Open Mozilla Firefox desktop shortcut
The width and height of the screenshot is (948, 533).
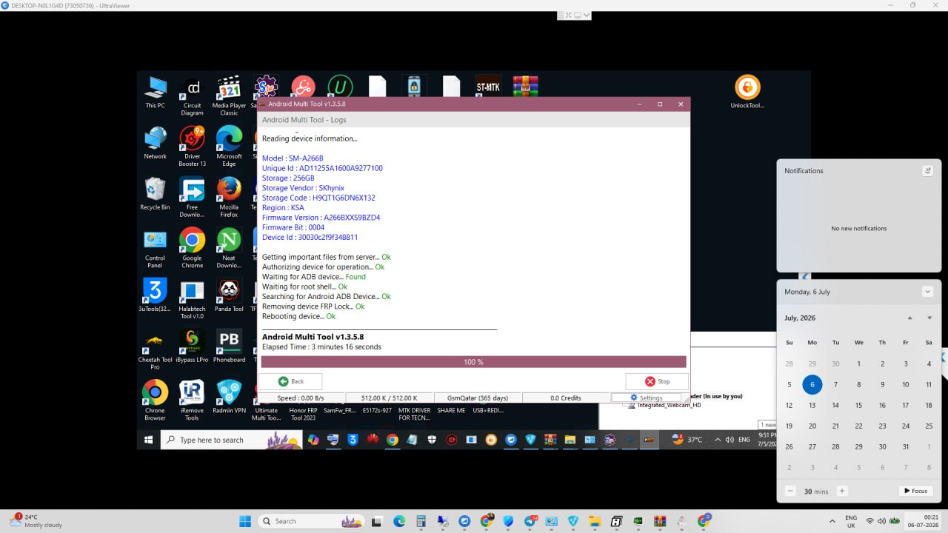pos(229,198)
